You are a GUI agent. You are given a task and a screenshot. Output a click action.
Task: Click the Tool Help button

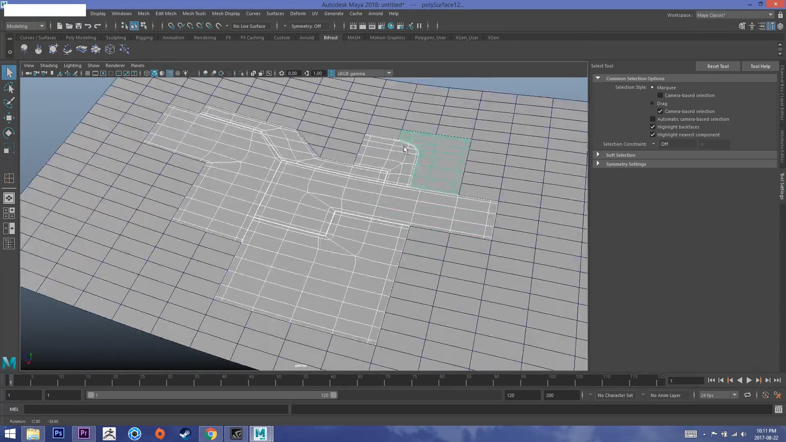tap(760, 66)
